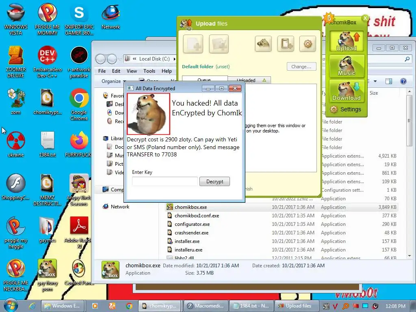416x312 pixels.
Task: Select the PEGGLE ME MOMMY desktop icon
Action: (x=47, y=19)
